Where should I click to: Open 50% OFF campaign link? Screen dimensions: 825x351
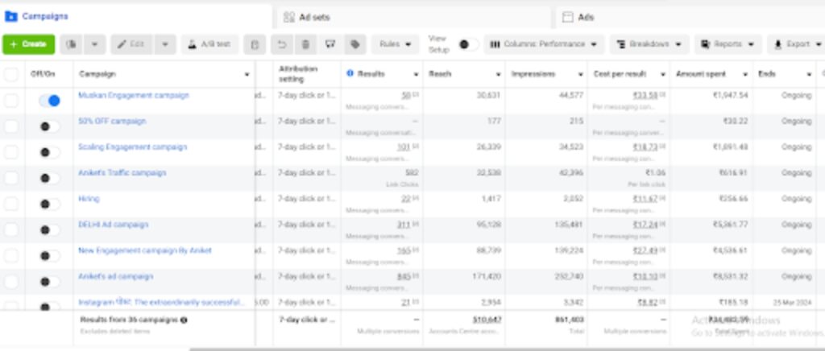coord(112,121)
